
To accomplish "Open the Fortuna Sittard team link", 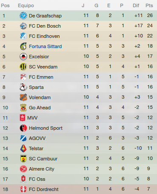I will (46, 46).
